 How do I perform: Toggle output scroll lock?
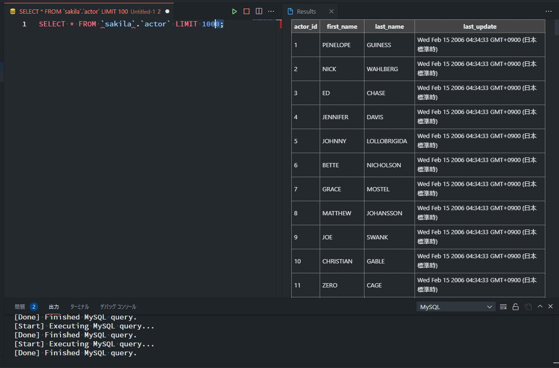[x=516, y=307]
